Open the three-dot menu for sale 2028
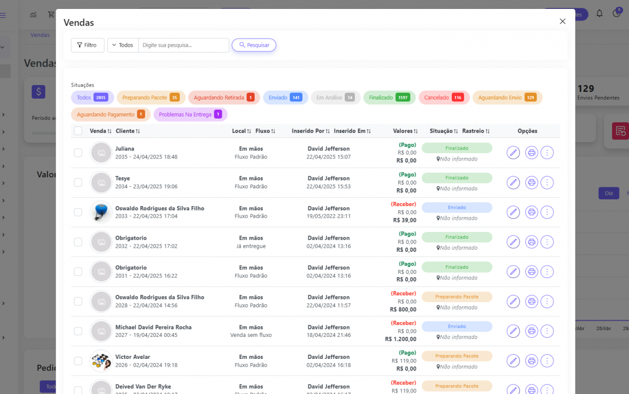Screen dimensions: 629x394 (547, 302)
